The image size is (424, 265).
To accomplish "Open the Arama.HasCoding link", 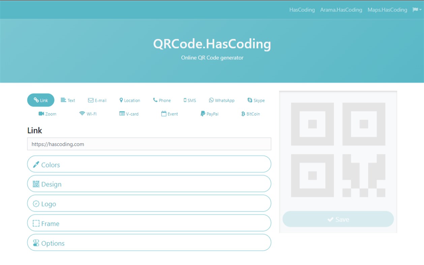I will pos(341,10).
